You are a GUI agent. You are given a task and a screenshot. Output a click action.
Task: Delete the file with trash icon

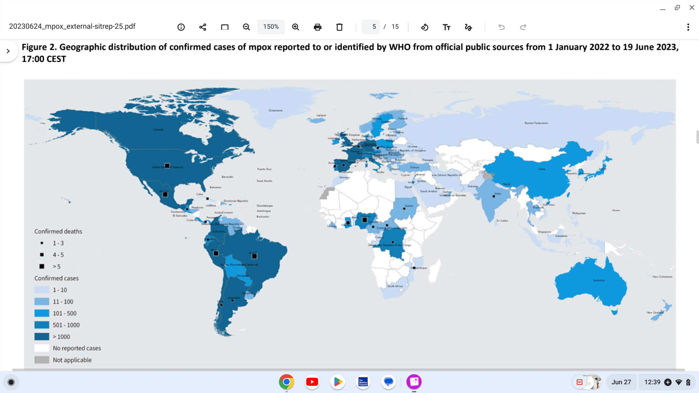(339, 27)
